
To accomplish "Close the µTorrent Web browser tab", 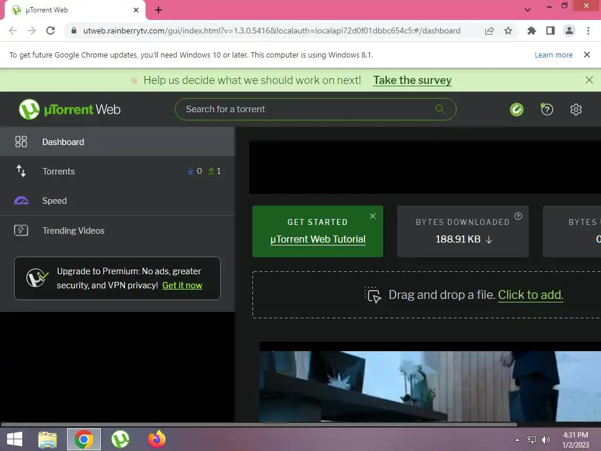I will [x=136, y=10].
